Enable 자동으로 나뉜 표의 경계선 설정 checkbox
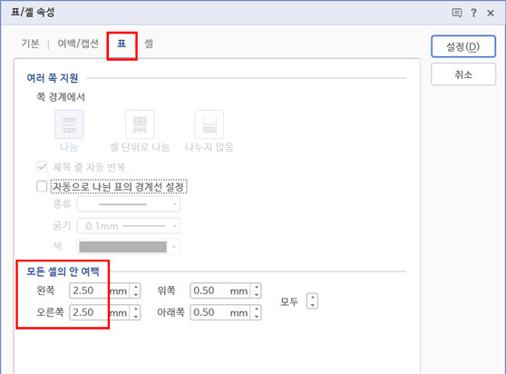The image size is (506, 374). pyautogui.click(x=42, y=186)
